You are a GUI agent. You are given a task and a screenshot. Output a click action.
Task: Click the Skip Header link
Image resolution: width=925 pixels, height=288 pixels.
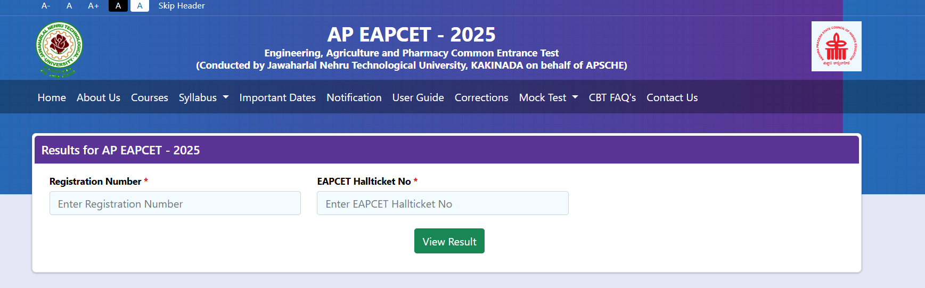pyautogui.click(x=182, y=6)
